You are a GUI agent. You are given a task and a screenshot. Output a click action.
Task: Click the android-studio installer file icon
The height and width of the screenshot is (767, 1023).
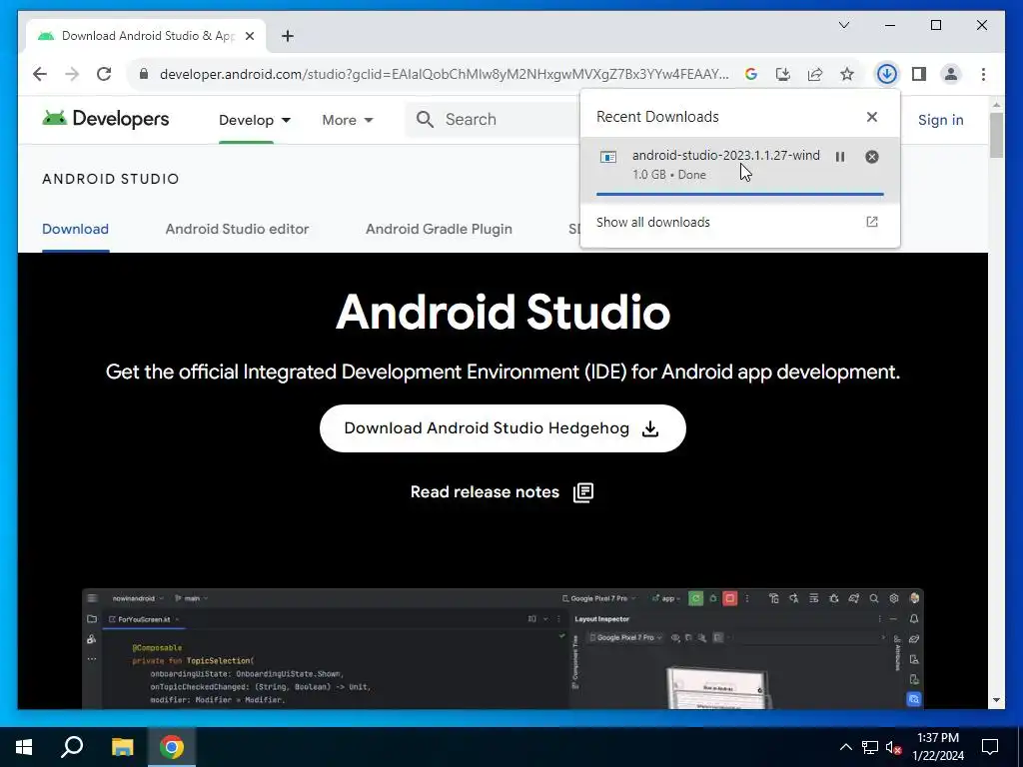pos(608,157)
